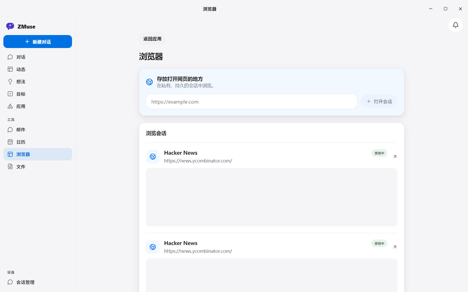
Task: Open 应用 apps page
Action: pos(38,106)
